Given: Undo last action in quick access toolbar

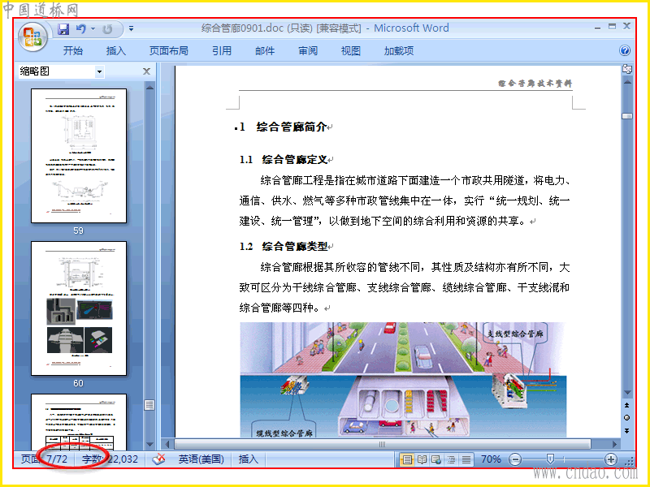Looking at the screenshot, I should [80, 29].
